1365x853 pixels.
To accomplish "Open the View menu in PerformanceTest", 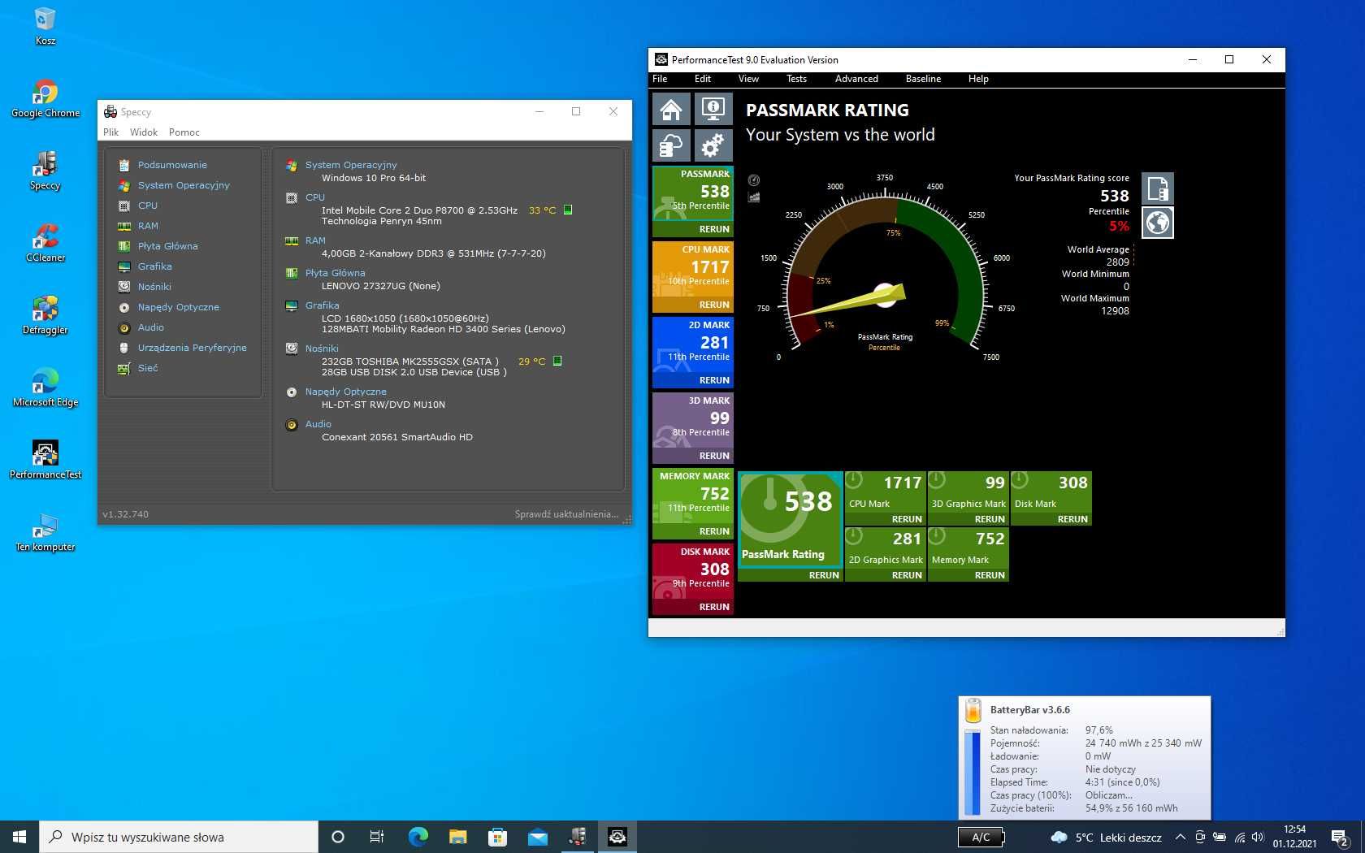I will (748, 79).
